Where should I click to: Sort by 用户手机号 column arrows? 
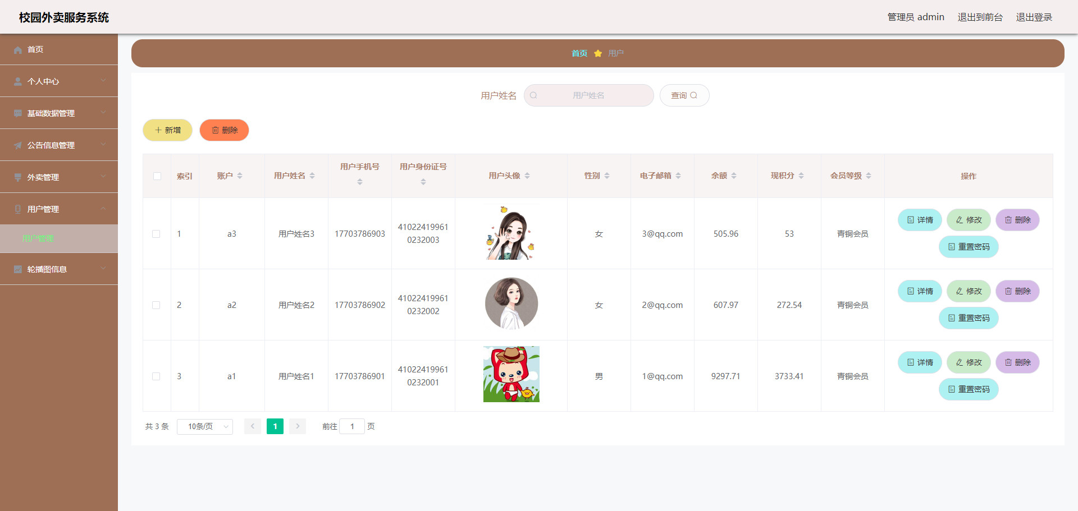click(360, 182)
